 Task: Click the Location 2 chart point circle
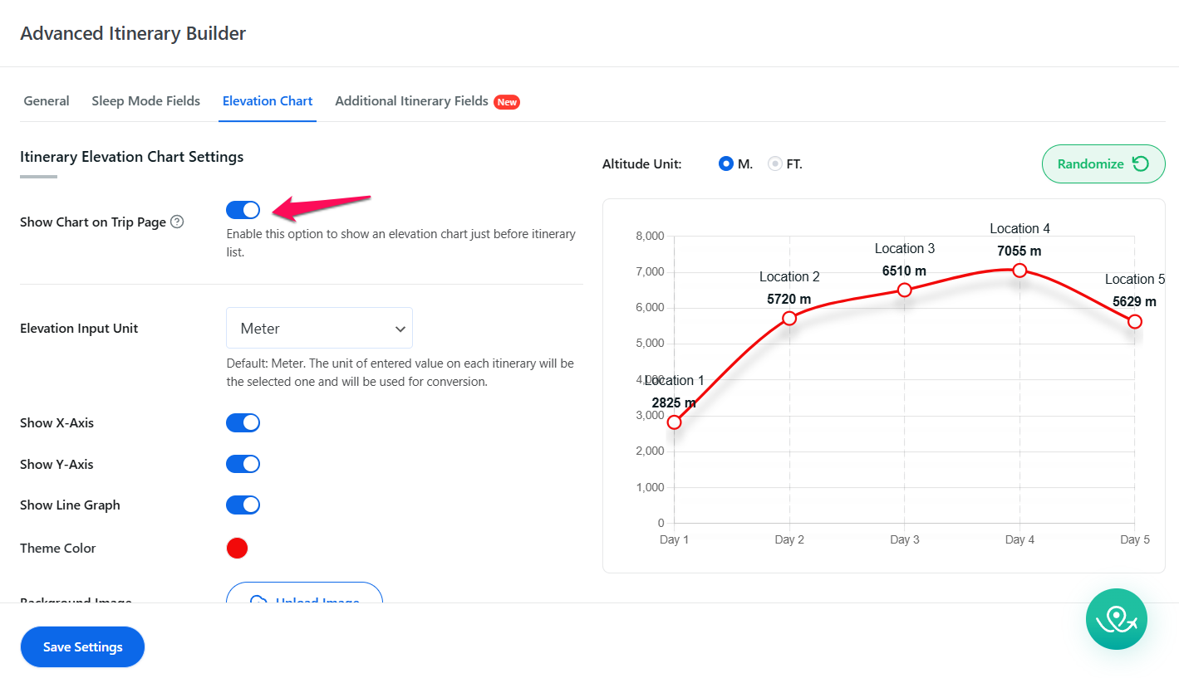[x=789, y=319]
